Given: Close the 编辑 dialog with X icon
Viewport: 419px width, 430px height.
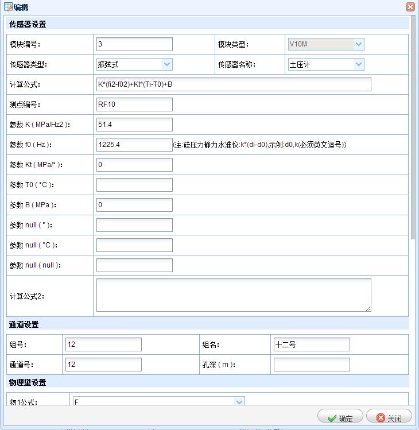Looking at the screenshot, I should (x=410, y=7).
